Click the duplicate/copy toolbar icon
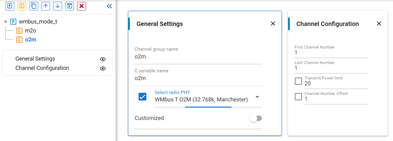Screen dimensions: 393x141 coord(34,6)
